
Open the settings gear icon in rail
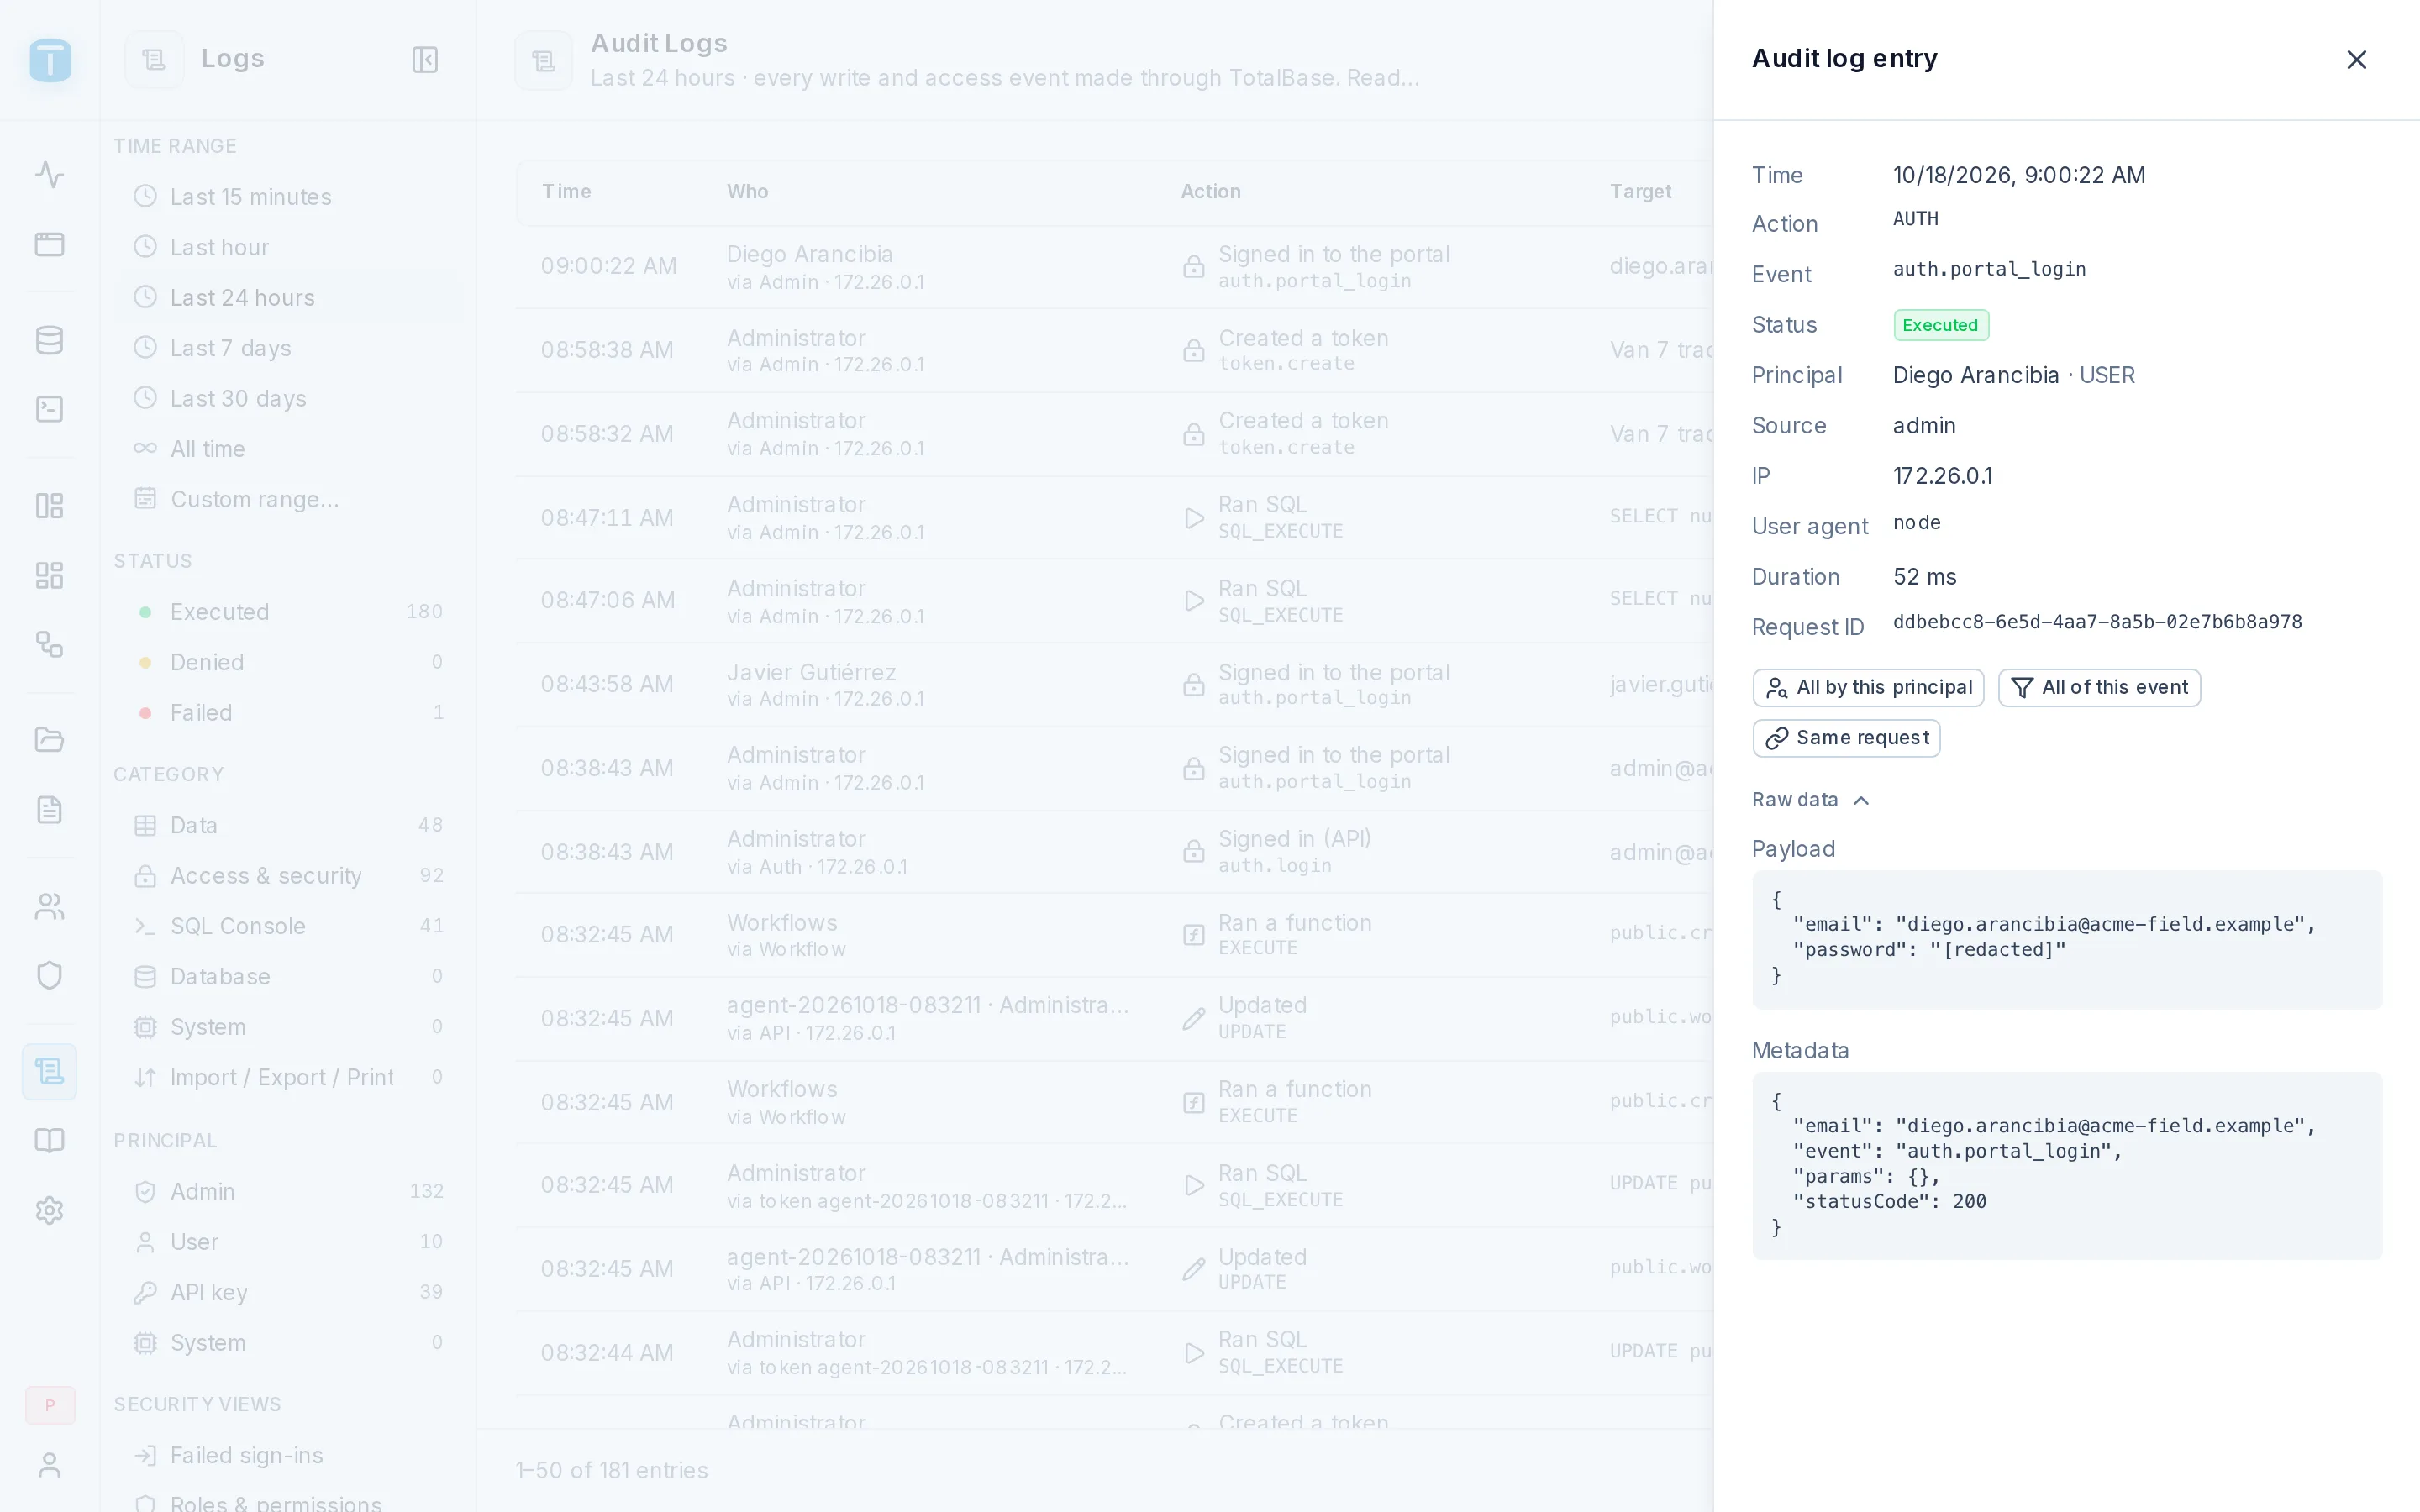(x=50, y=1210)
